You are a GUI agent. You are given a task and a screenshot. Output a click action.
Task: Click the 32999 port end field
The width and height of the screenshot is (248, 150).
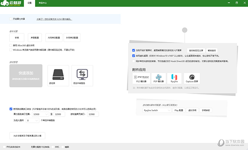point(59,114)
